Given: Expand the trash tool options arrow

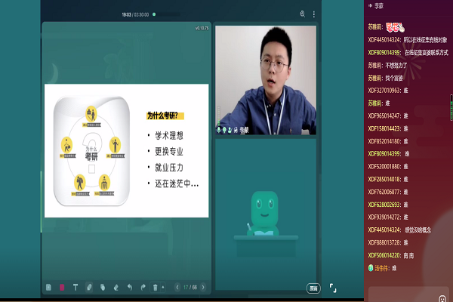Looking at the screenshot, I should [x=162, y=288].
